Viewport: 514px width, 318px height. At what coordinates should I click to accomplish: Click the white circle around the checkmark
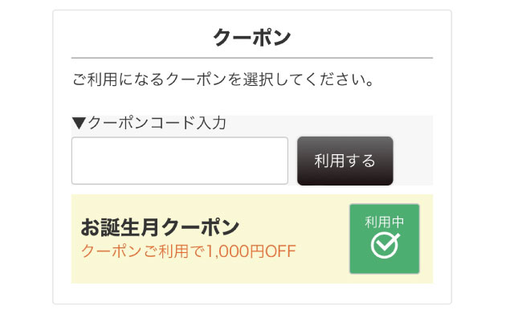coord(384,245)
